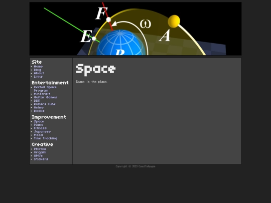Open the Fitness link
The height and width of the screenshot is (203, 271).
coord(40,128)
